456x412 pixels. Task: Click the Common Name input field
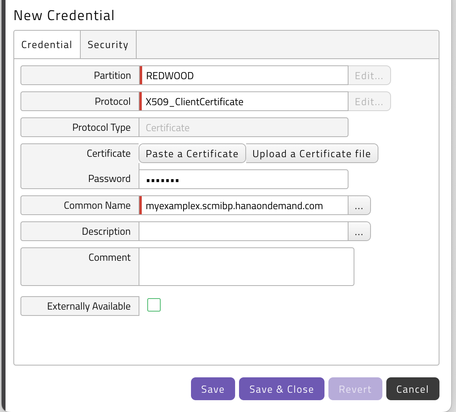(244, 206)
